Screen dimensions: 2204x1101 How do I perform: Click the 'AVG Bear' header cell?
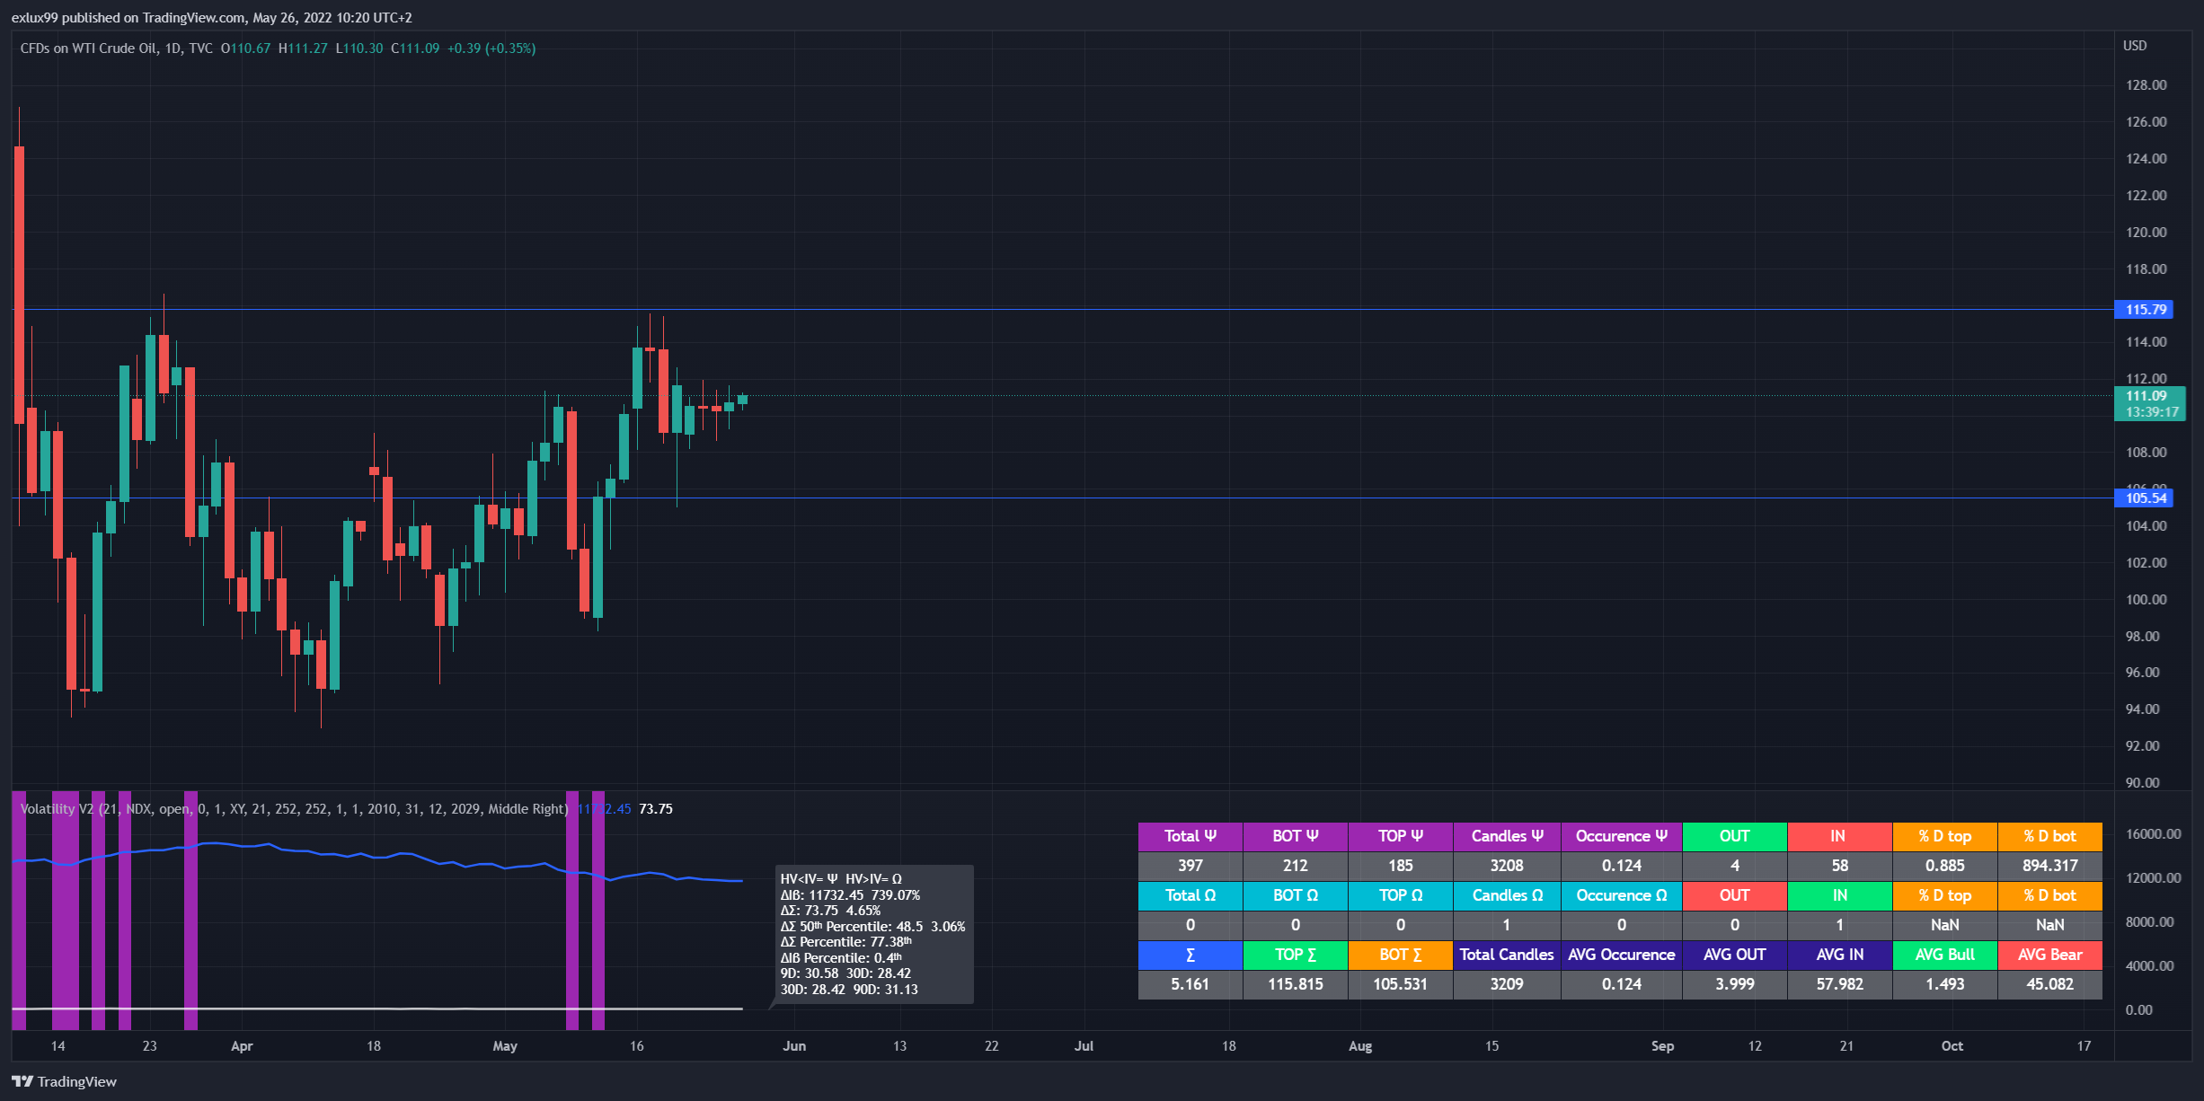pyautogui.click(x=2050, y=955)
